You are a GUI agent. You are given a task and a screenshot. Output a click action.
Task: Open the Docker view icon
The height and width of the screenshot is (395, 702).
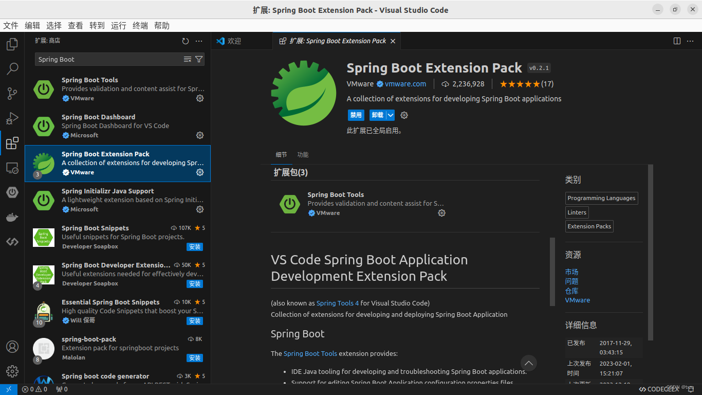point(12,217)
